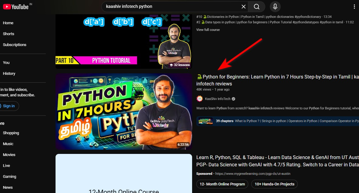The width and height of the screenshot is (359, 193).
Task: Open Live in the sidebar
Action: coord(6,166)
